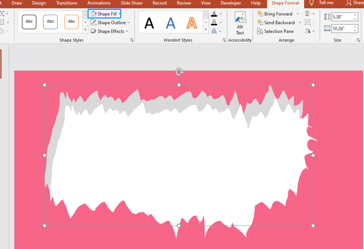Click the Text Outline A icon

pyautogui.click(x=214, y=23)
